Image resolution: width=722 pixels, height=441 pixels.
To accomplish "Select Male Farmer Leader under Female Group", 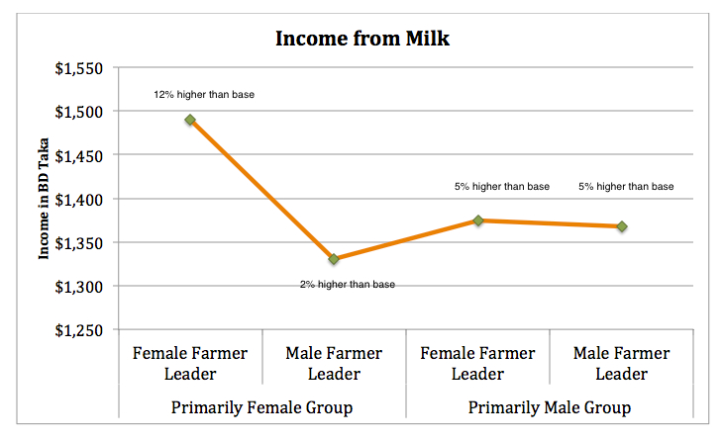I will pyautogui.click(x=334, y=363).
